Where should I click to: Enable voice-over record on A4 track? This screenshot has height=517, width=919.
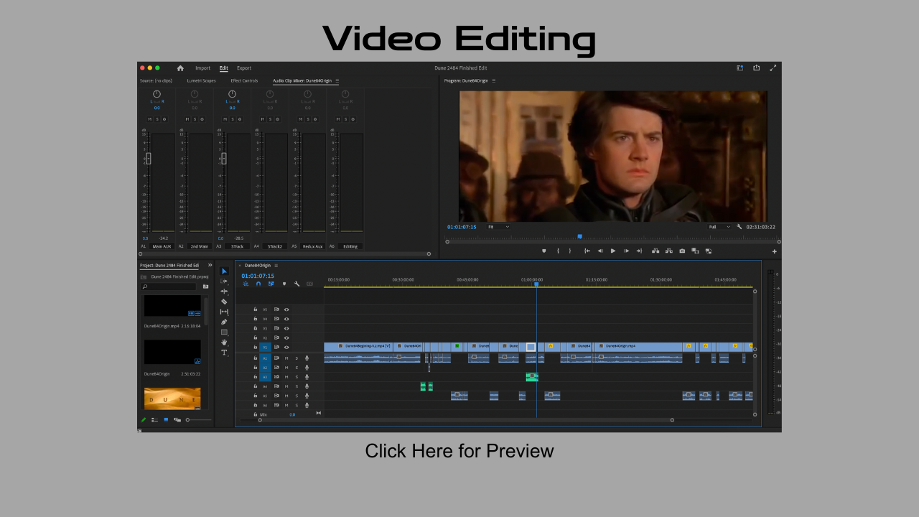307,386
